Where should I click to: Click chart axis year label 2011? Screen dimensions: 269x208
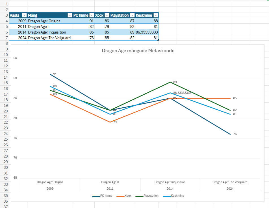110,189
